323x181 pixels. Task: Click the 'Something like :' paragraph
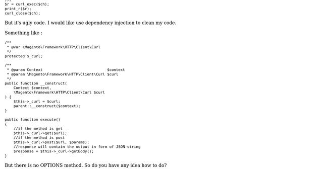[x=24, y=33]
